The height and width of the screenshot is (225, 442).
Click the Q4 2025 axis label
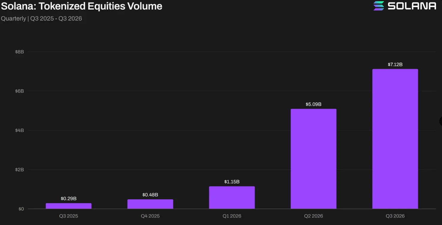150,216
